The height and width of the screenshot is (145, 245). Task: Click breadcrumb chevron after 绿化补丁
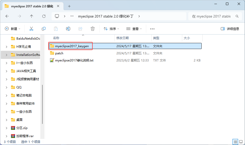click(x=139, y=16)
